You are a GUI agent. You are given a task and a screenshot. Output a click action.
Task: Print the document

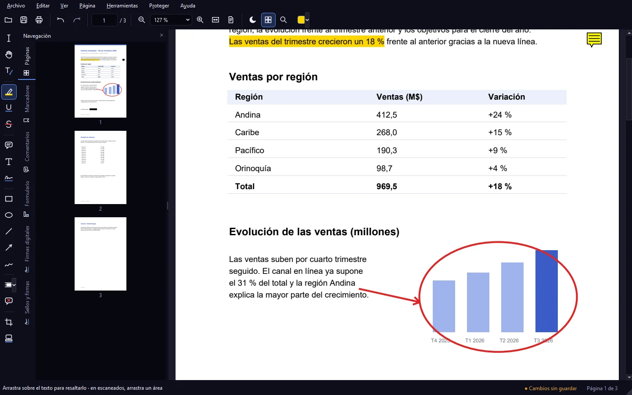pos(39,20)
